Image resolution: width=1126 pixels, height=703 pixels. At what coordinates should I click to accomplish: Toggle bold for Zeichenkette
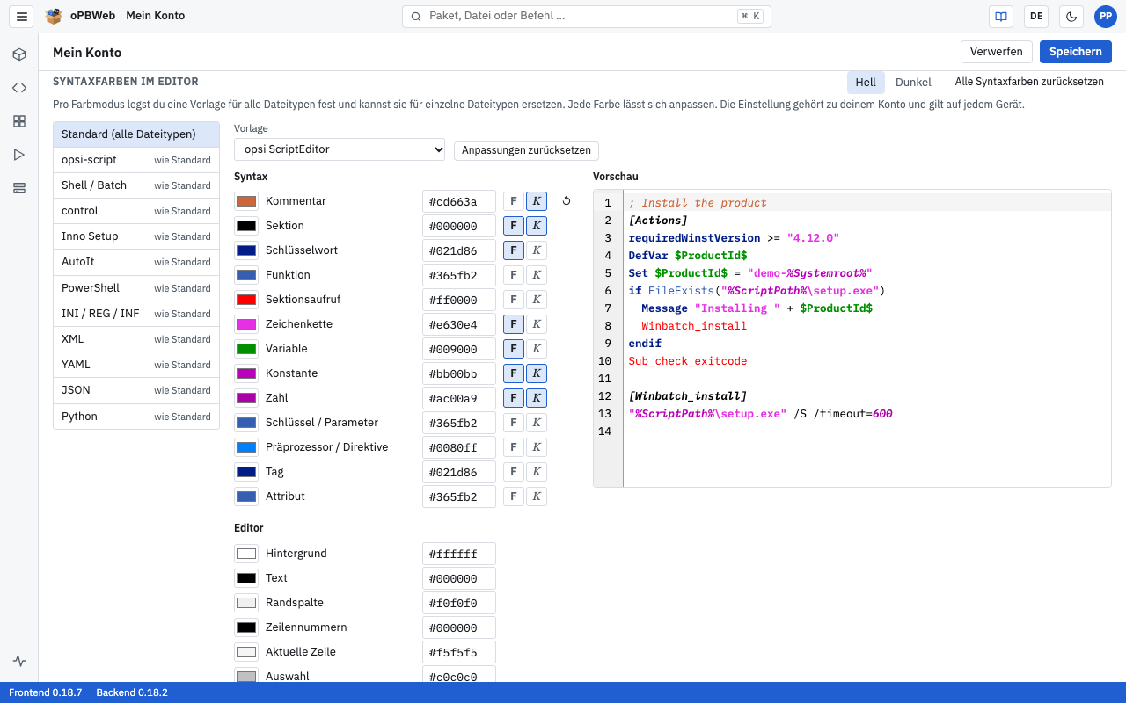tap(513, 324)
